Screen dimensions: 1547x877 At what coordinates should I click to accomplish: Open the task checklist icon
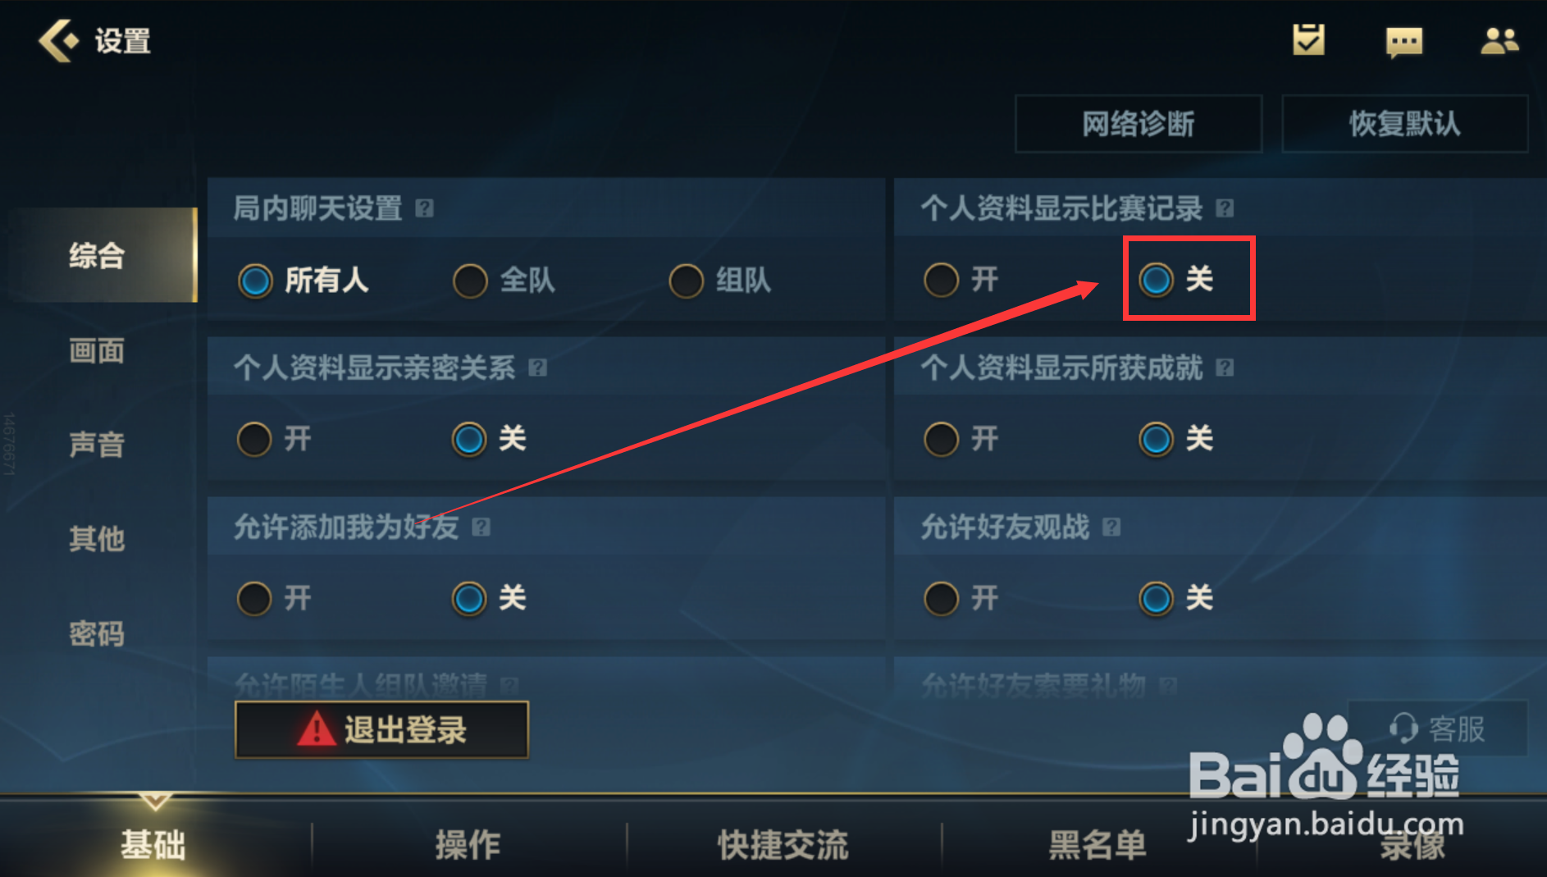pos(1308,40)
